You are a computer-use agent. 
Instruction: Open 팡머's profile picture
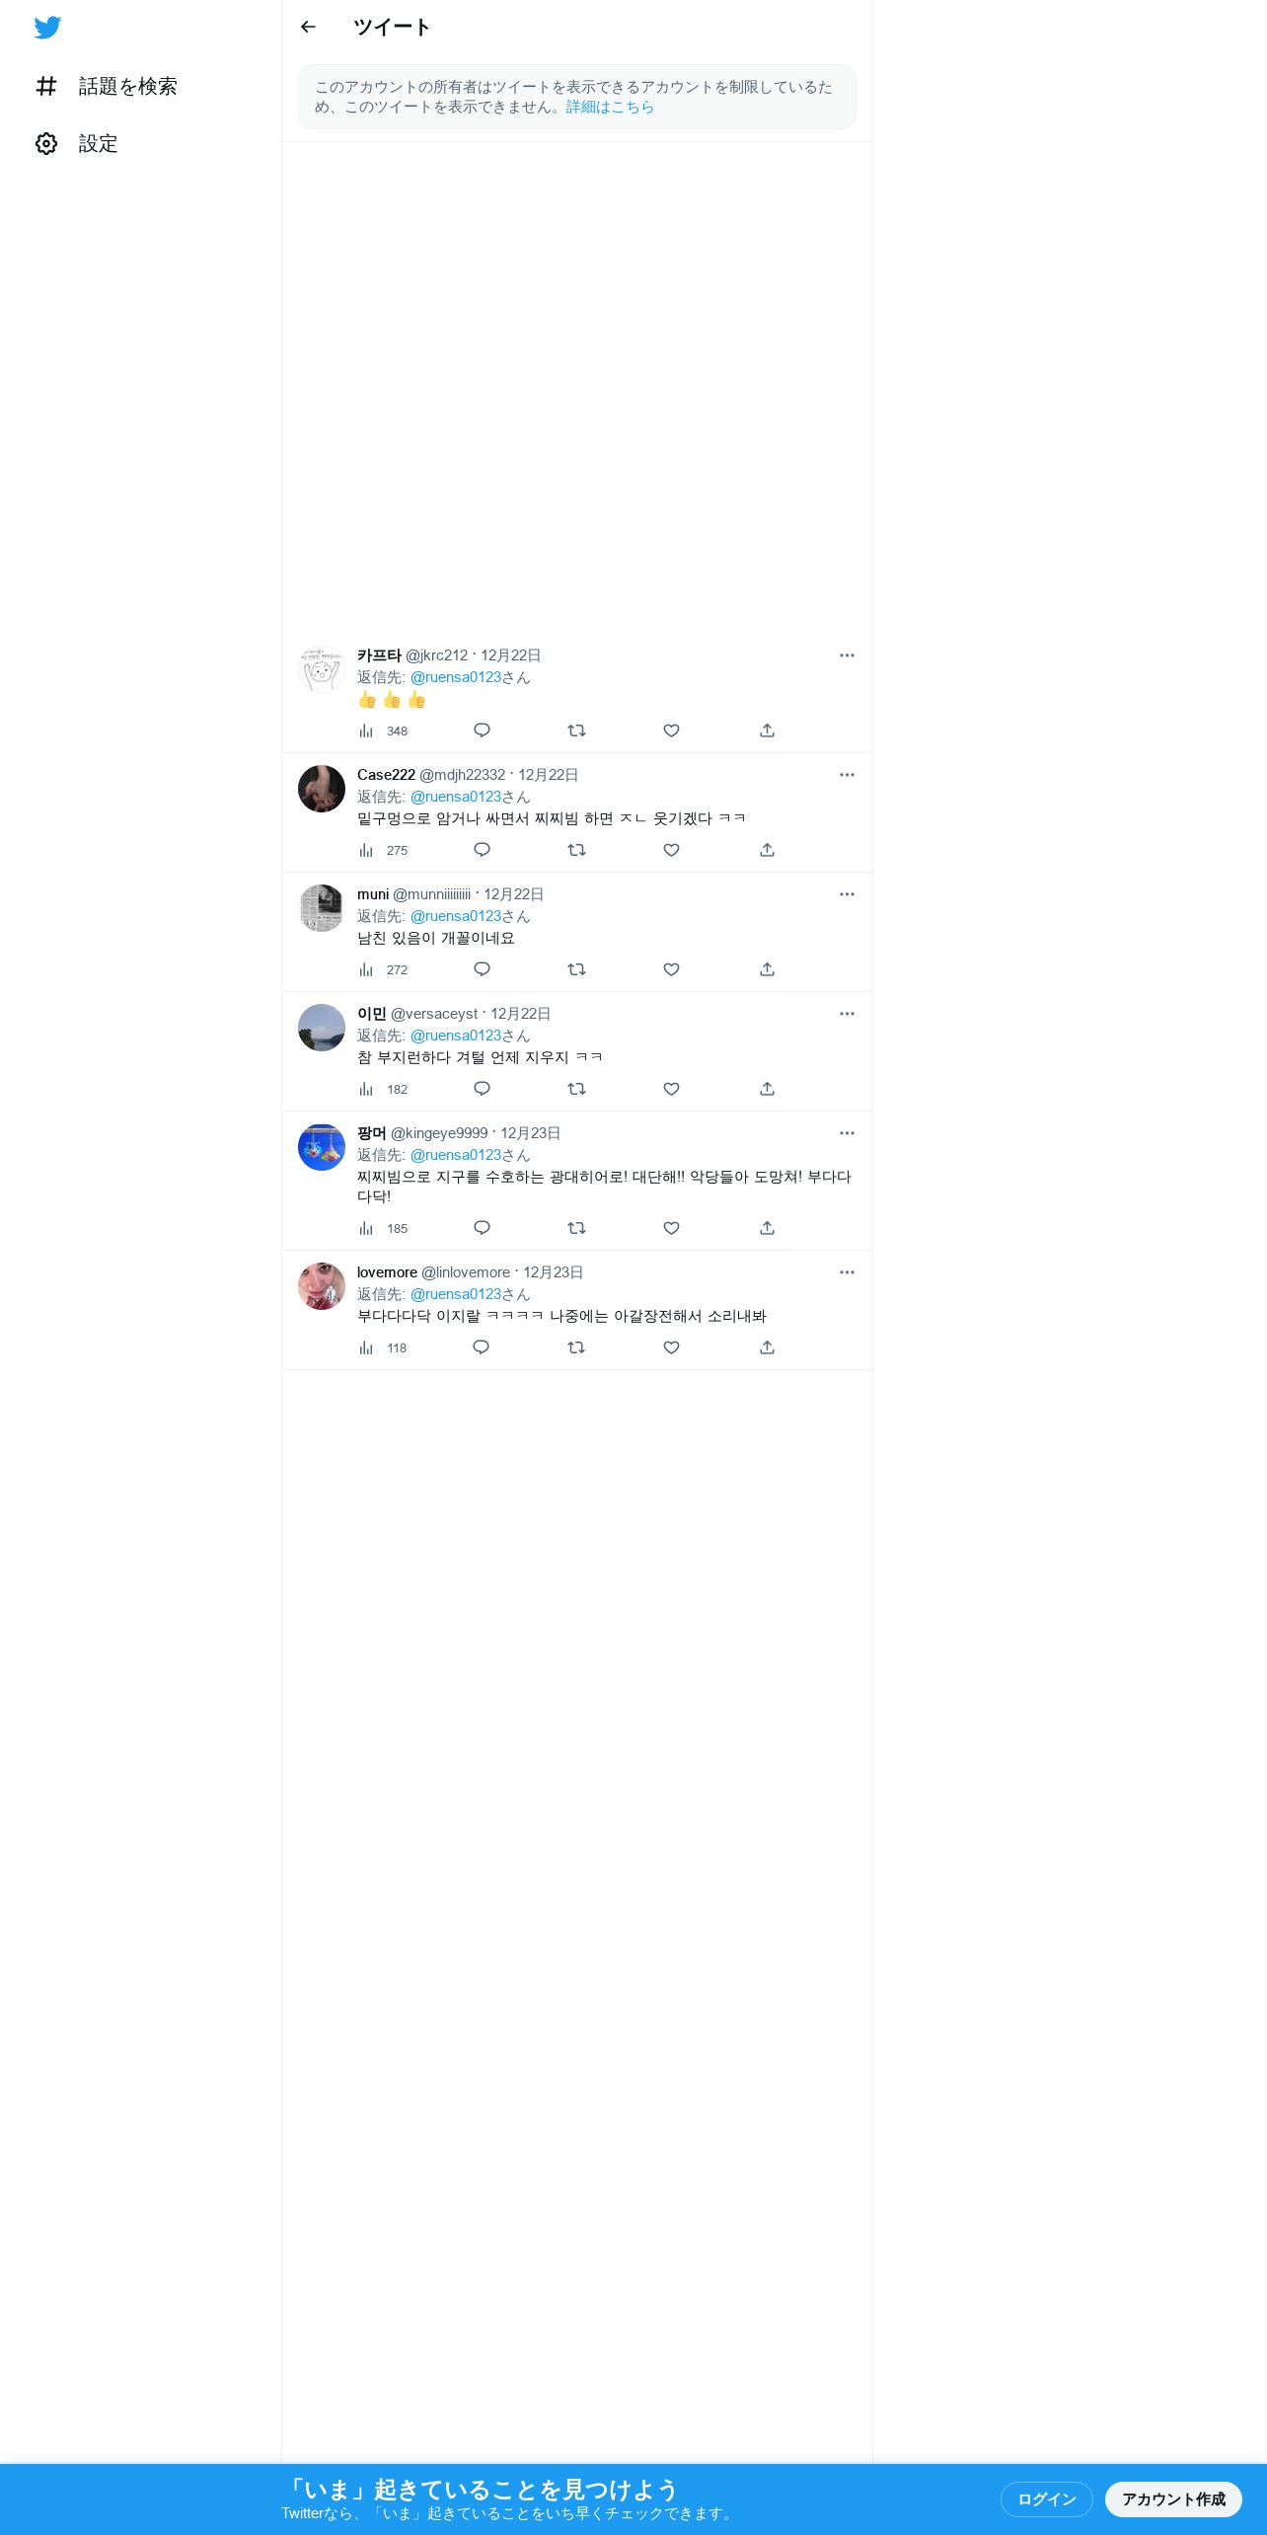pos(322,1147)
